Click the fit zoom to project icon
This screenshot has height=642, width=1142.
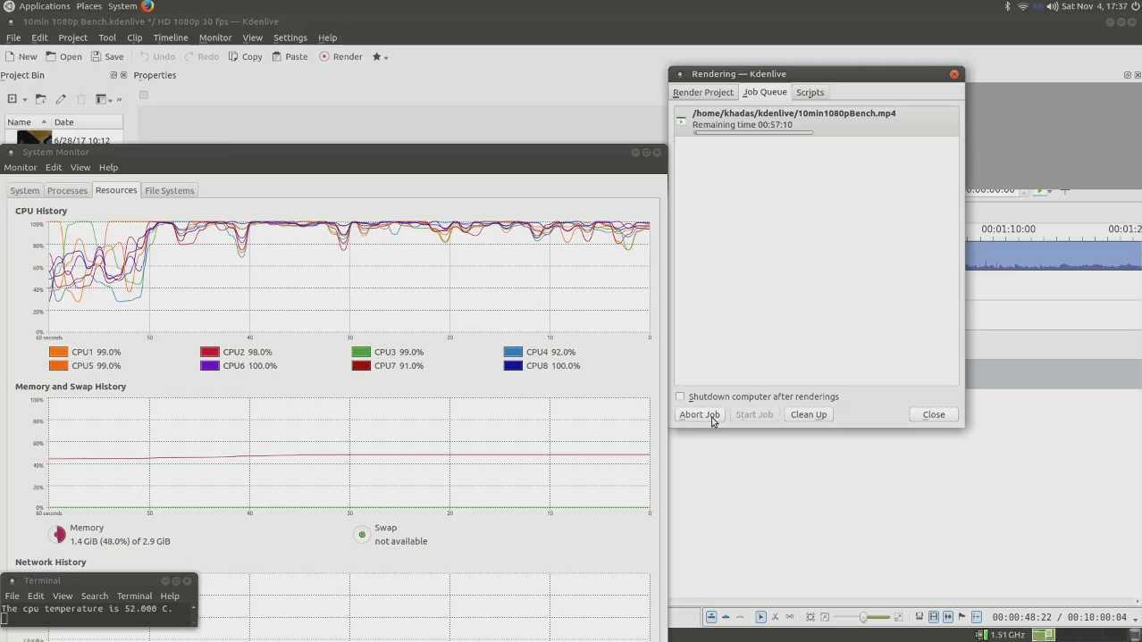coord(810,617)
